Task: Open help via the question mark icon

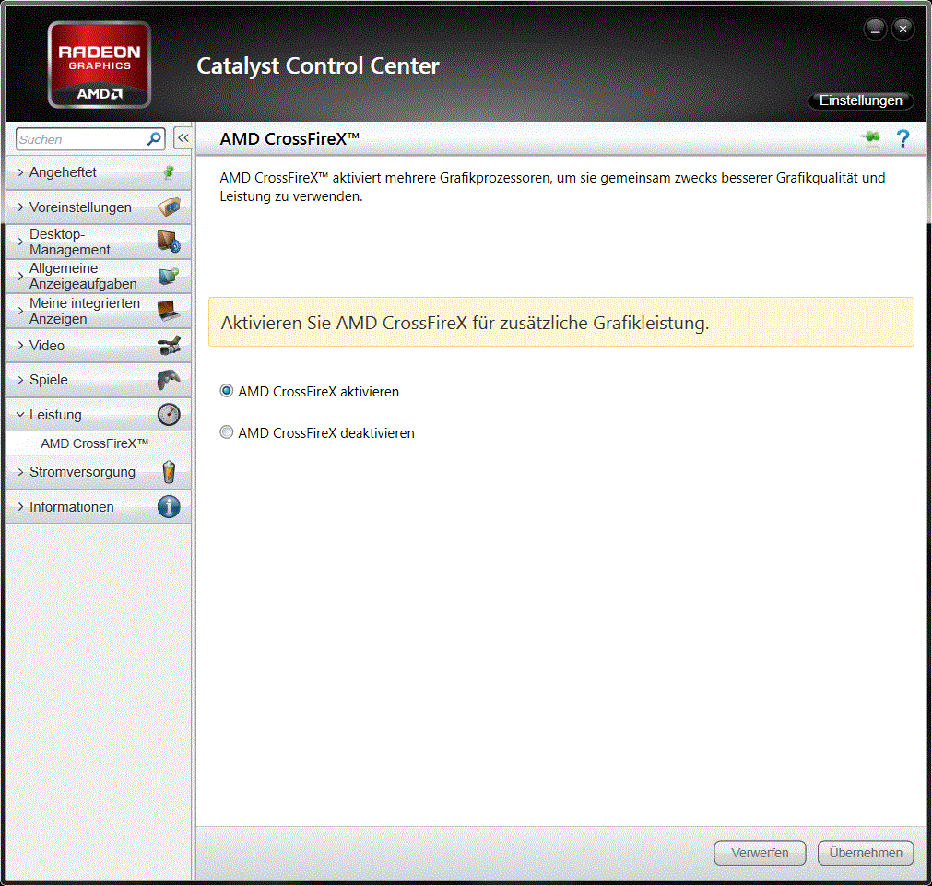Action: (903, 139)
